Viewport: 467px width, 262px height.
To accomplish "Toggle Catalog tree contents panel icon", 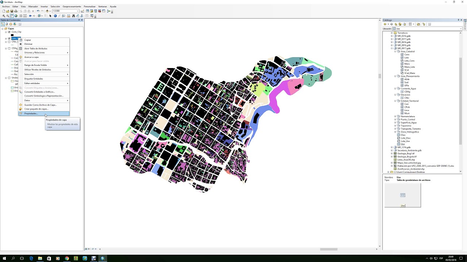I will [424, 24].
